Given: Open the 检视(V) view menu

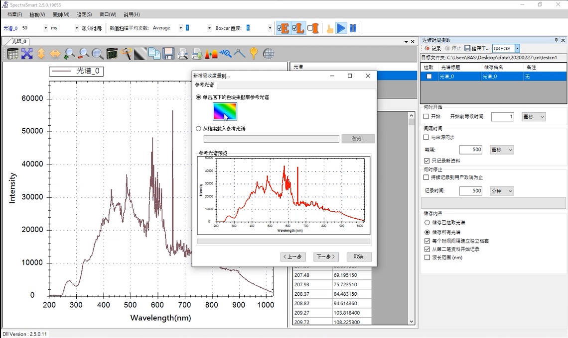Looking at the screenshot, I should [x=37, y=14].
